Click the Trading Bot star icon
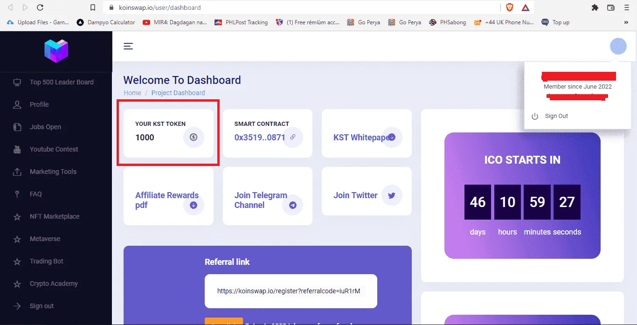 pos(17,262)
